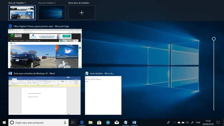Switch to Área de Trabalho 2 desktop

(52, 12)
